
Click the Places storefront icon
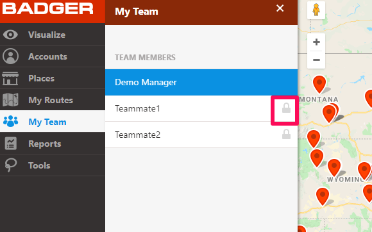pos(10,78)
